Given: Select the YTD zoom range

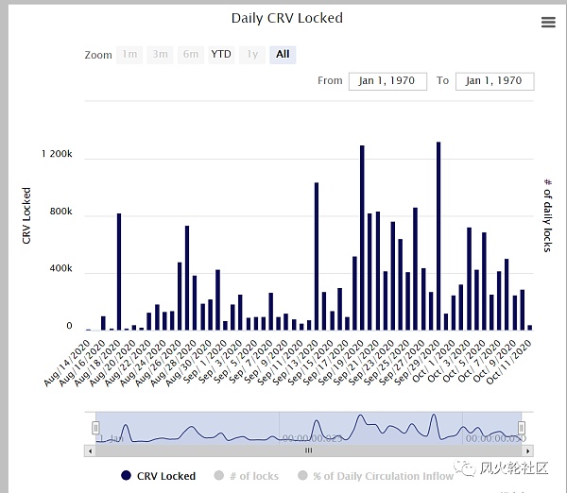Looking at the screenshot, I should click(x=221, y=55).
